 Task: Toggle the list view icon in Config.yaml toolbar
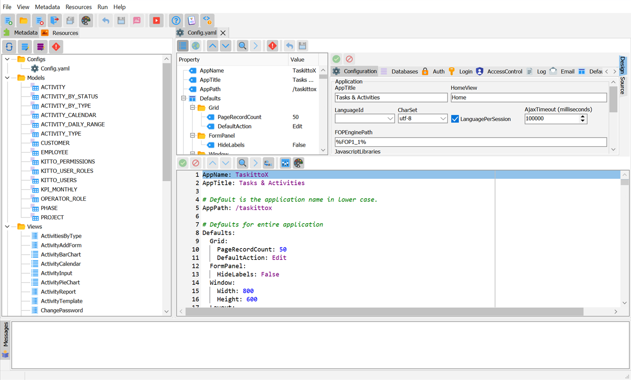(183, 46)
